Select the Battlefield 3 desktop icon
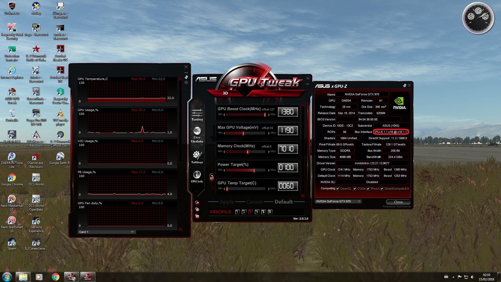Image resolution: width=501 pixels, height=282 pixels. 12,137
